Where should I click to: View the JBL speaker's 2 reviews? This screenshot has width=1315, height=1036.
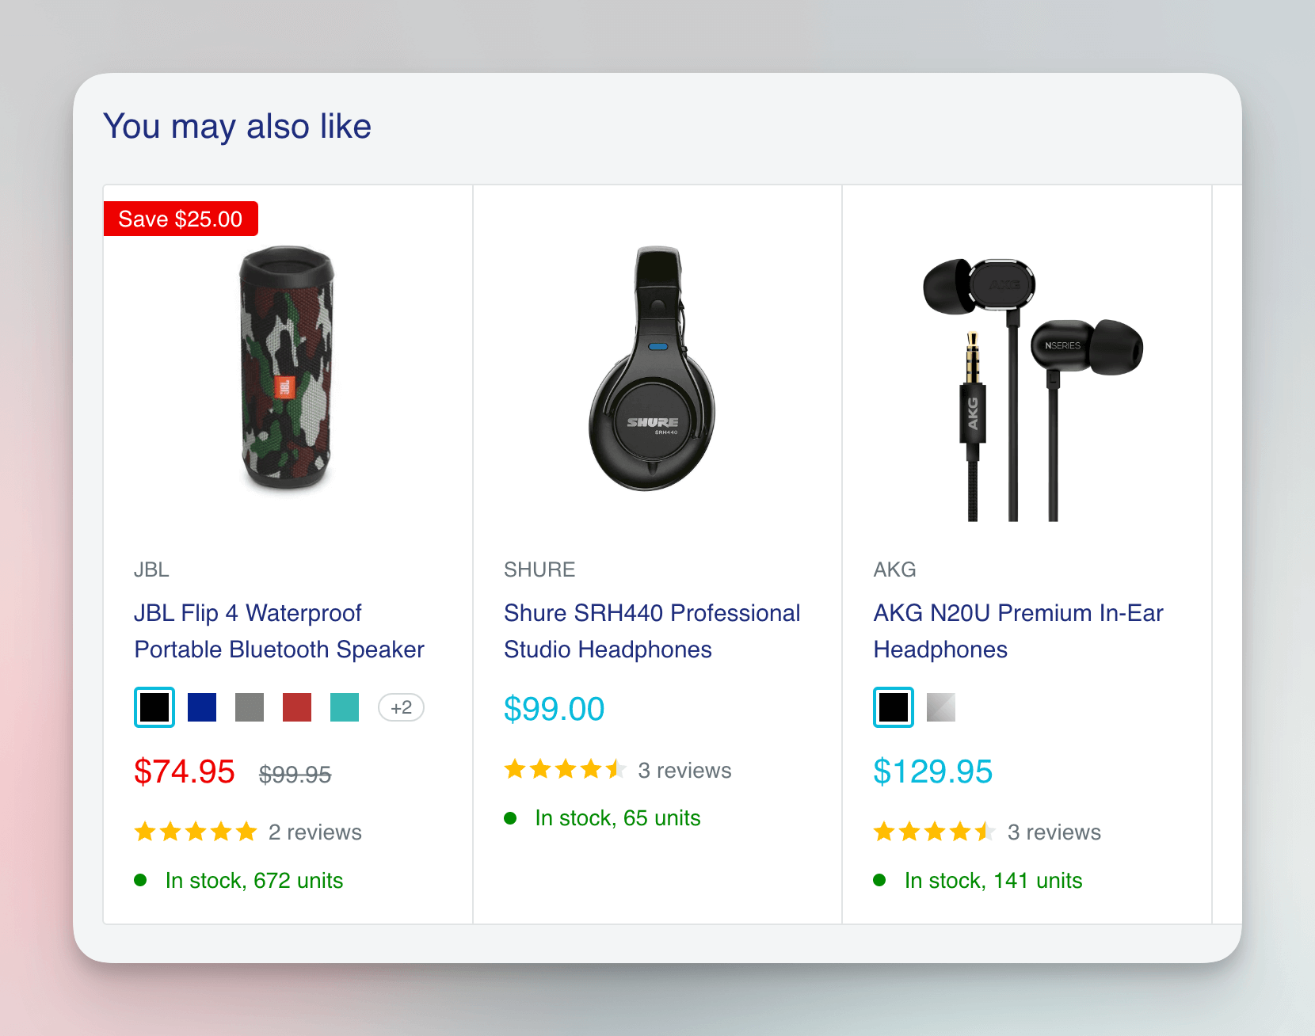click(x=314, y=832)
